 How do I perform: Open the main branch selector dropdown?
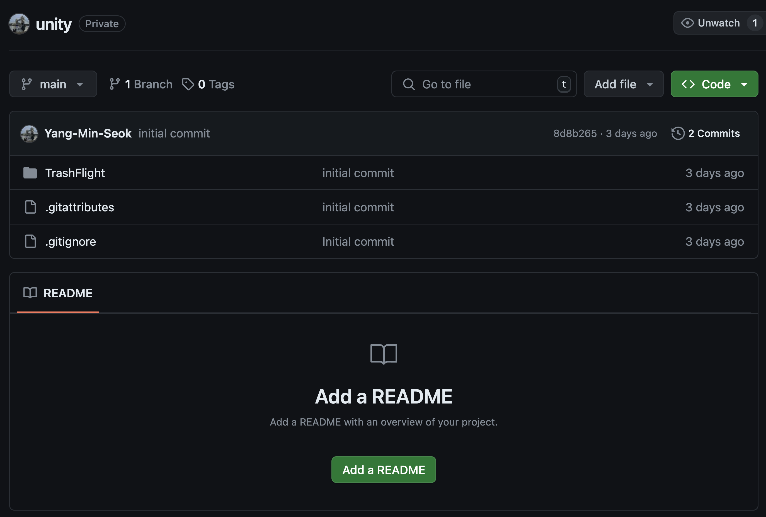click(53, 84)
